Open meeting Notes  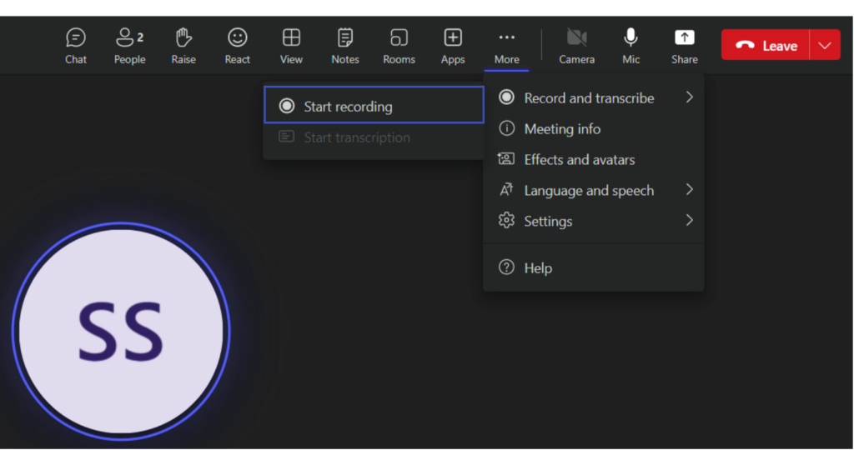[x=345, y=46]
